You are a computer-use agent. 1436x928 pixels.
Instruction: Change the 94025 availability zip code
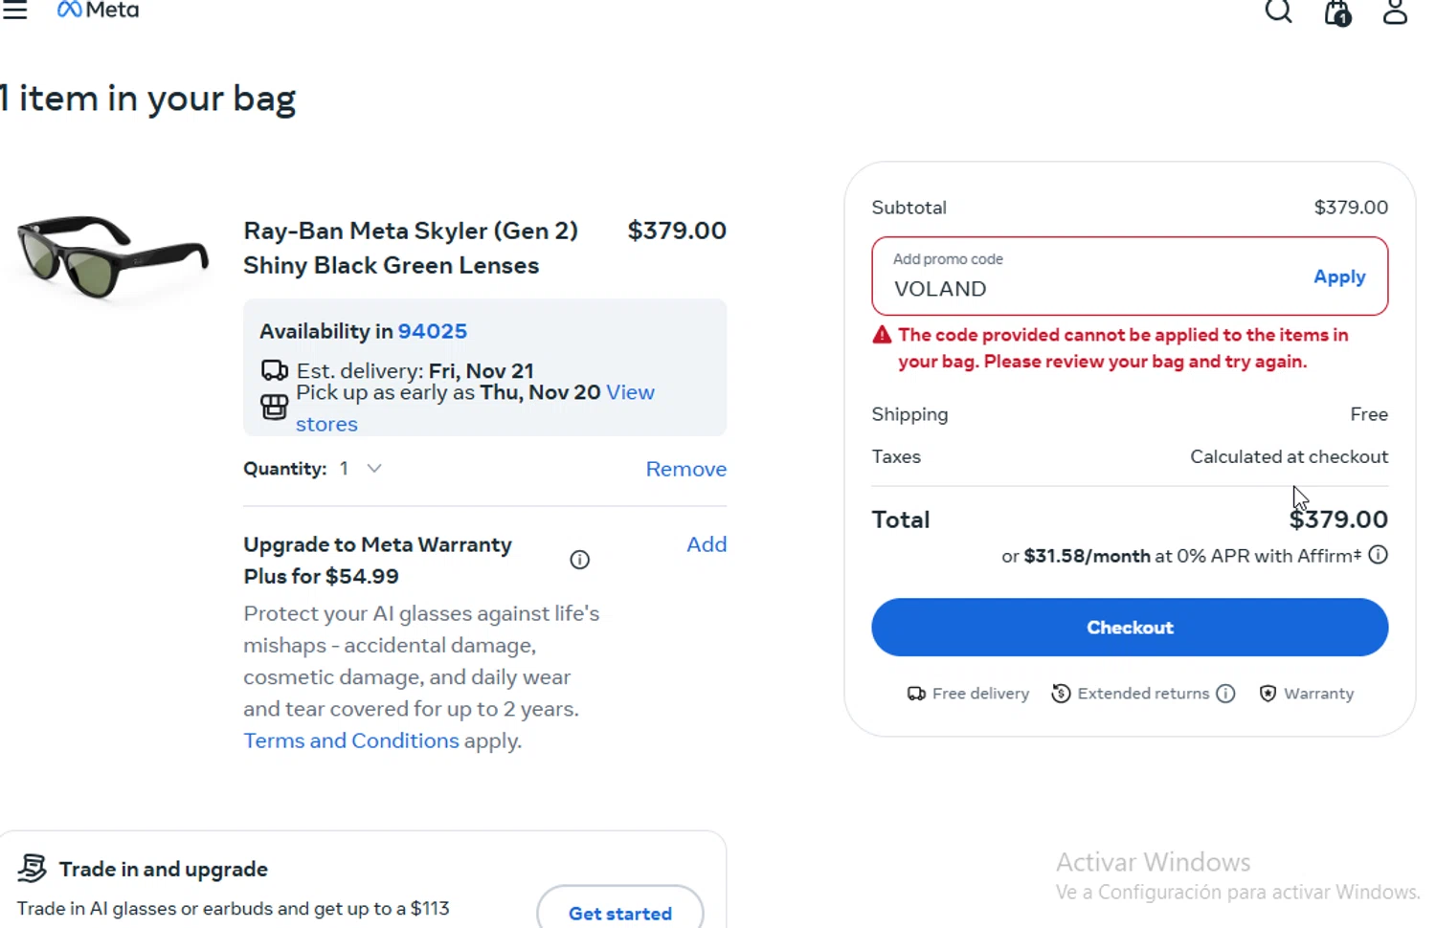point(432,331)
